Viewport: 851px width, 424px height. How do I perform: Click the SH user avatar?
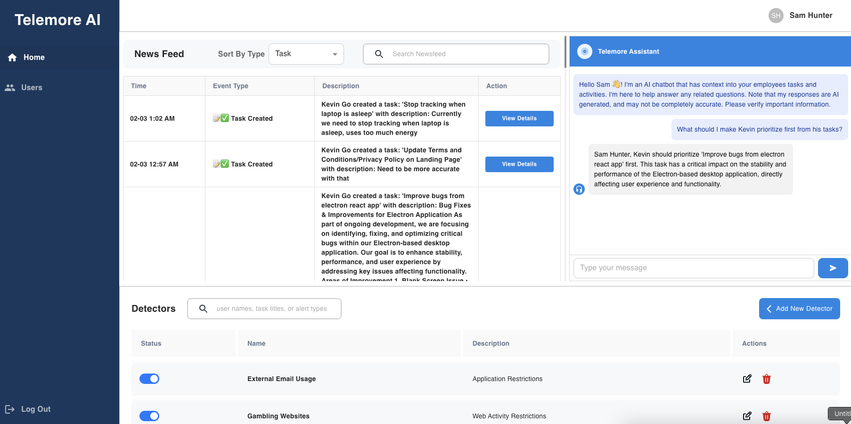pyautogui.click(x=776, y=16)
